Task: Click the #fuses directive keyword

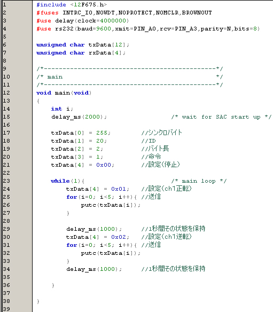Action: click(48, 13)
